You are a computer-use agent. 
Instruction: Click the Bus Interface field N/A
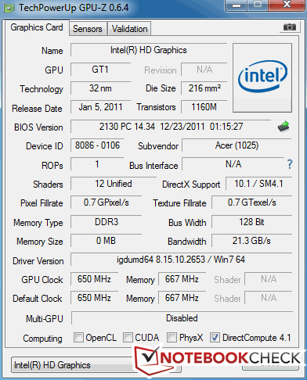tap(233, 164)
